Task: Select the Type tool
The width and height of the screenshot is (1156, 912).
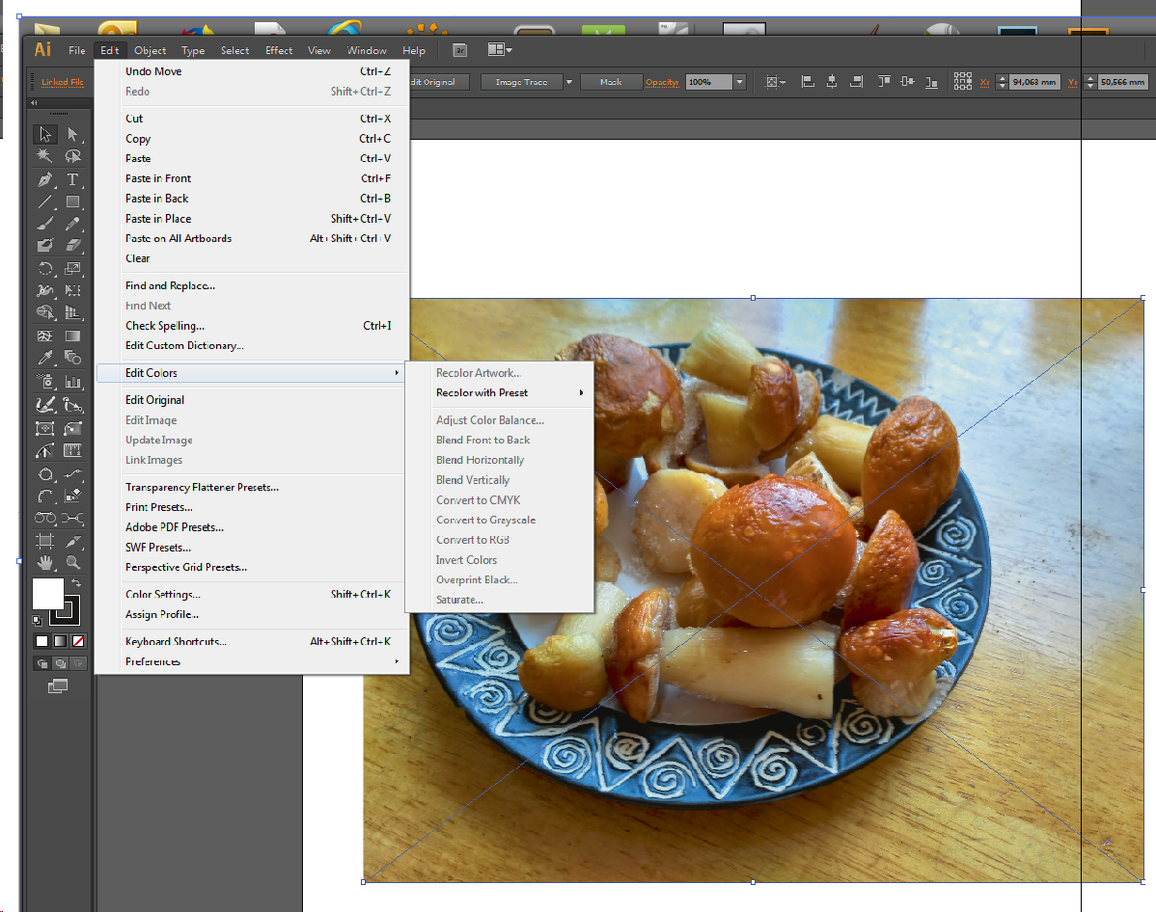Action: (72, 179)
